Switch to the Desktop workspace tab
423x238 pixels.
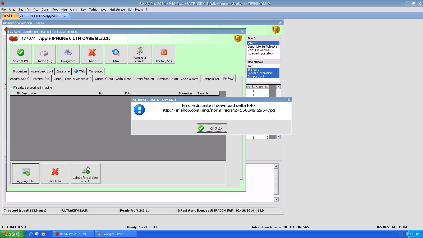10,16
